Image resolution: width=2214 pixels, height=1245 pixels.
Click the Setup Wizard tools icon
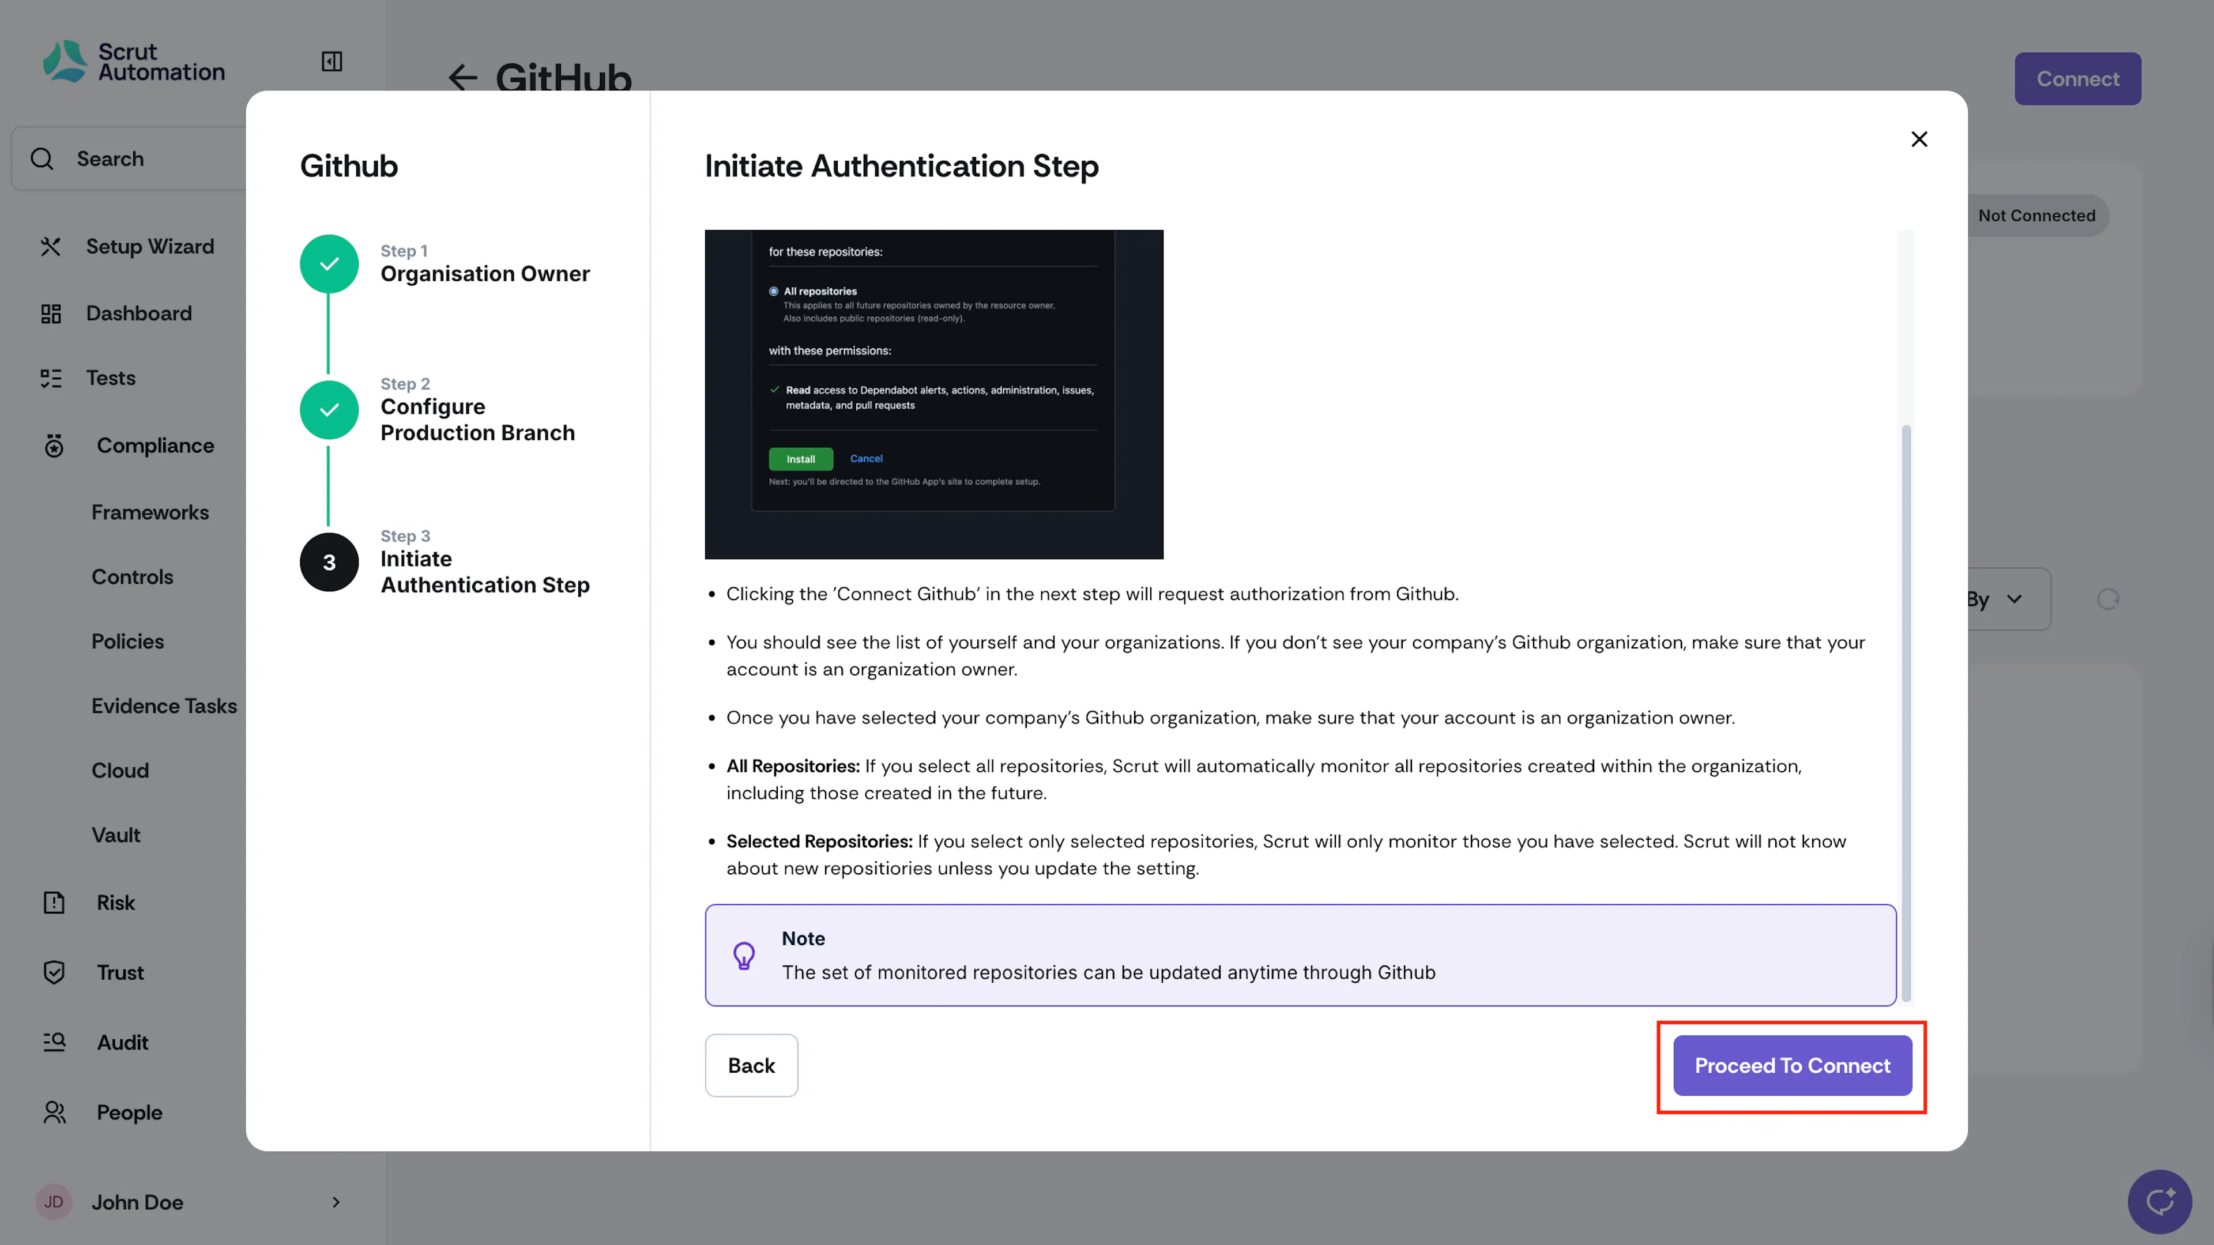(x=51, y=247)
